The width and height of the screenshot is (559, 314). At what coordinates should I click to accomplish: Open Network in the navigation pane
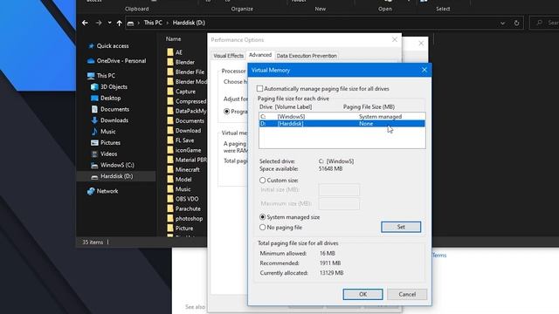[x=107, y=191]
